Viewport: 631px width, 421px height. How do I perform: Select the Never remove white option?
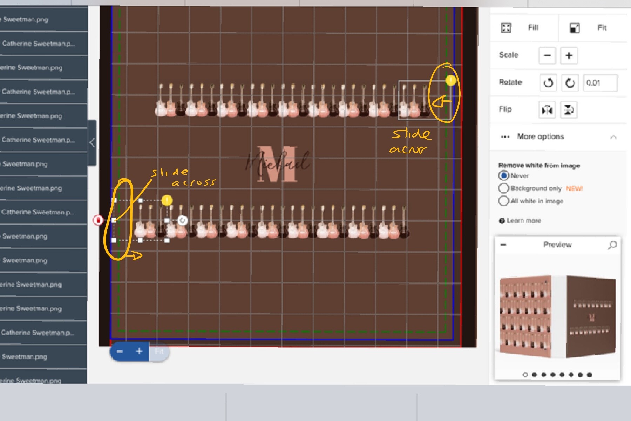tap(504, 175)
